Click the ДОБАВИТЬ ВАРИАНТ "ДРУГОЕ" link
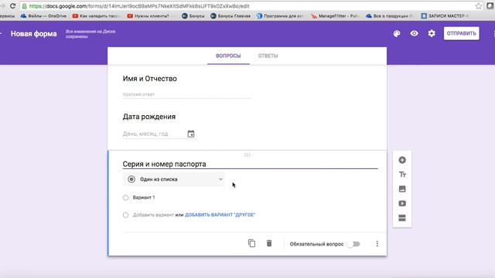 (x=220, y=215)
